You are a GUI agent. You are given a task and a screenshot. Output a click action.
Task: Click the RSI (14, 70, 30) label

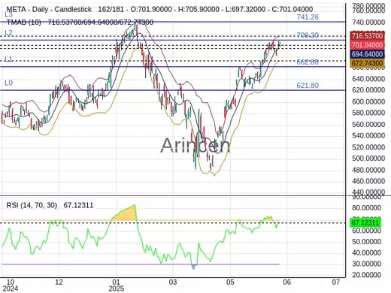(x=32, y=205)
